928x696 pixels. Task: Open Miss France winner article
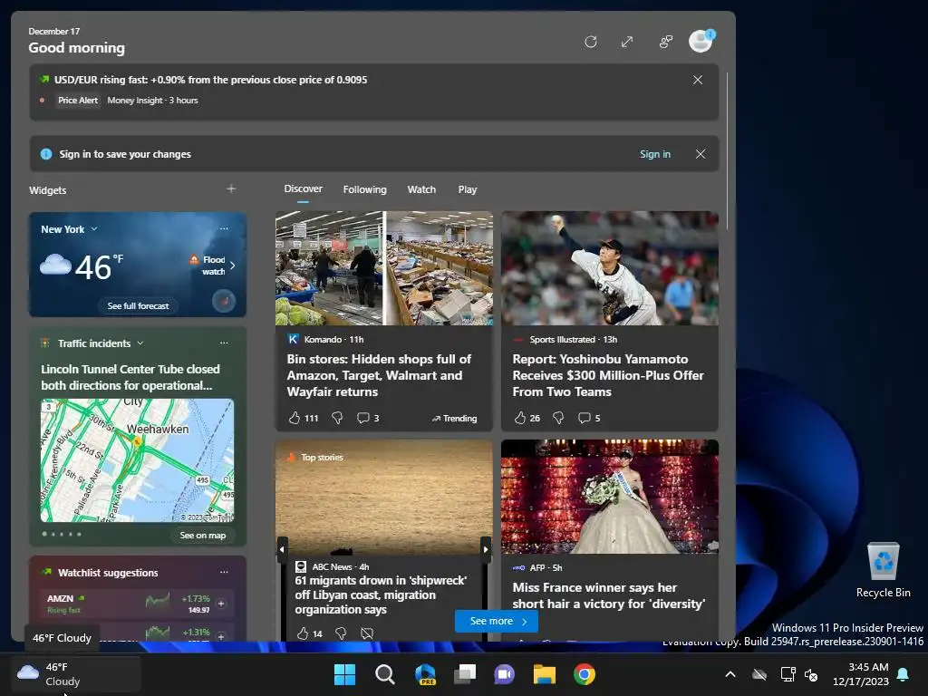point(608,595)
